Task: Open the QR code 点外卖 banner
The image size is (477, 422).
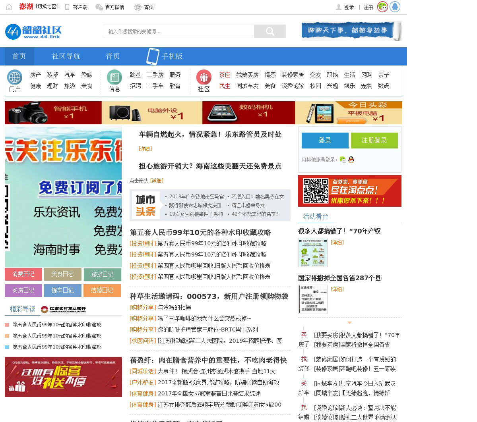Action: tap(350, 191)
